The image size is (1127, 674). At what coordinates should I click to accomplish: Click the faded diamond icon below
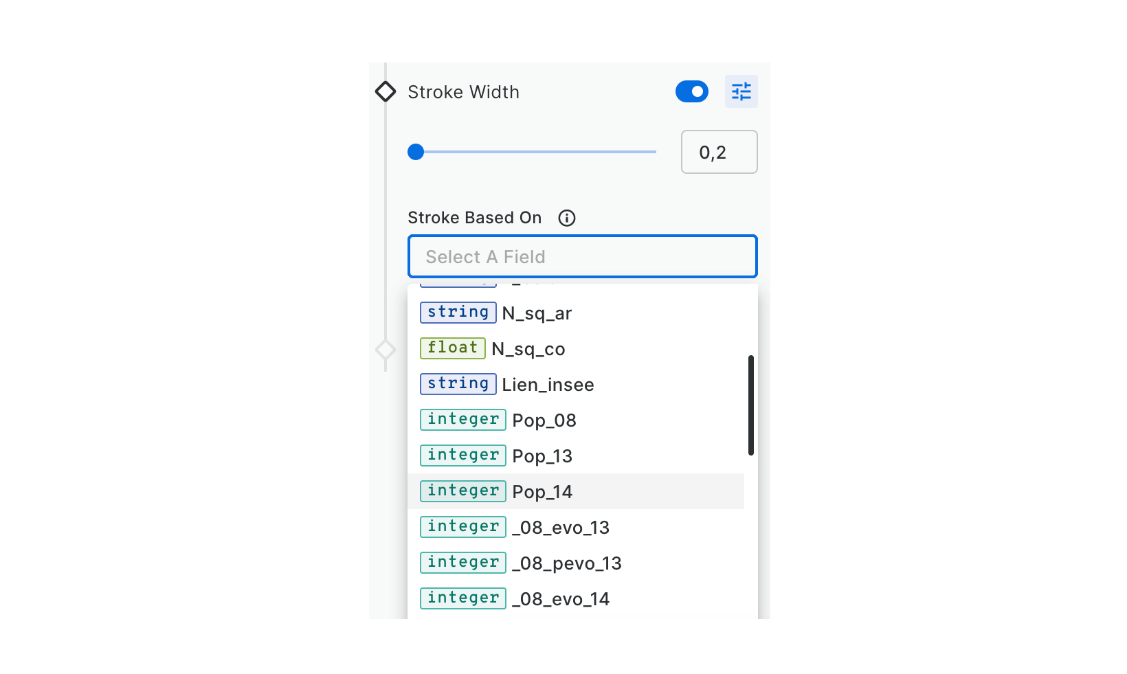click(386, 350)
